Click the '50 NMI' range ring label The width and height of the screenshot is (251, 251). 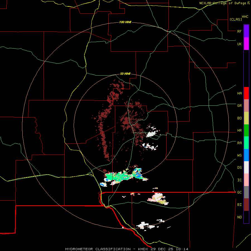[x=125, y=74]
